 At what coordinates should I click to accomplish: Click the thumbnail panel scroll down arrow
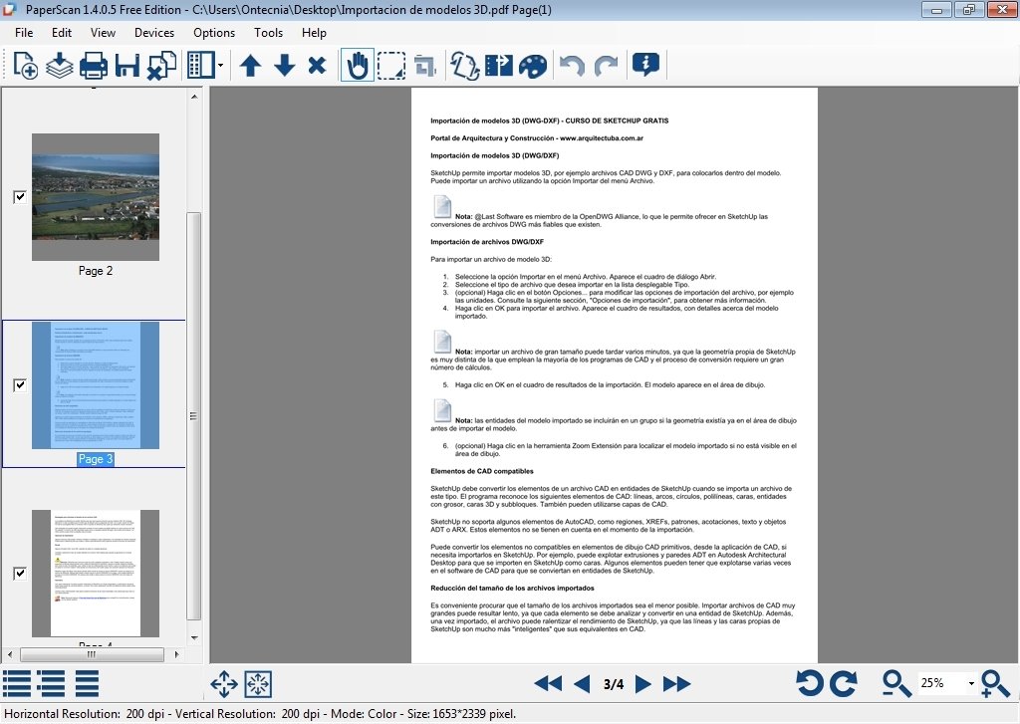pyautogui.click(x=194, y=638)
